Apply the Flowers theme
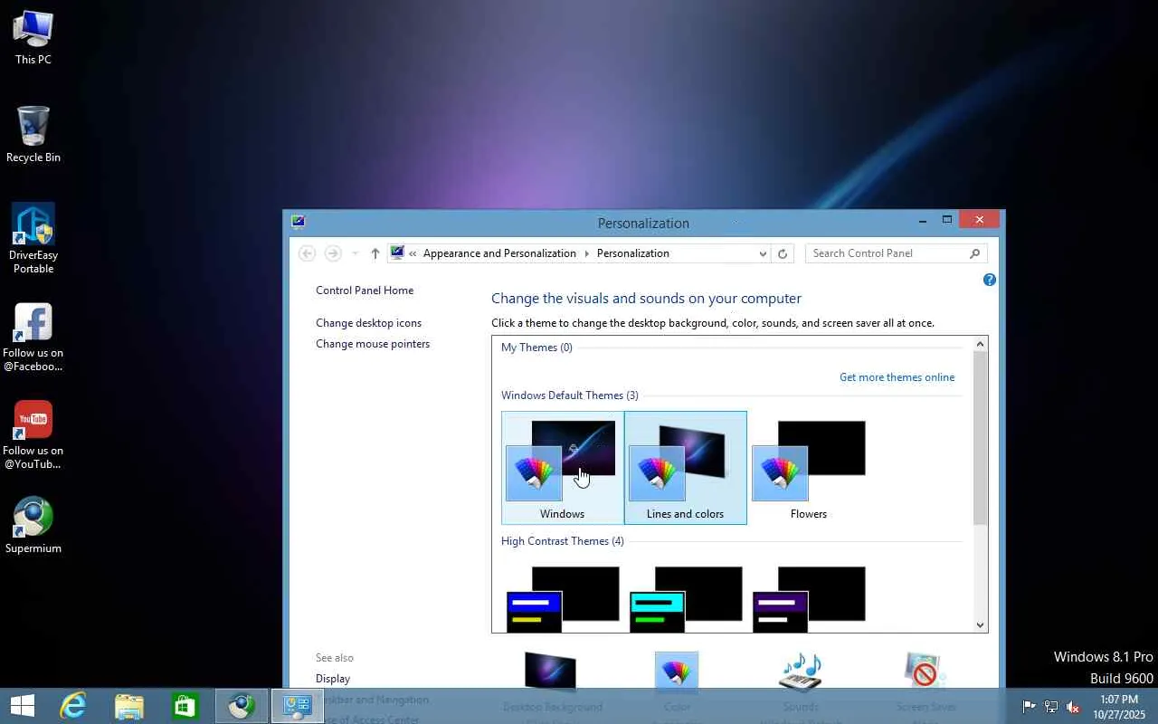 coord(809,468)
